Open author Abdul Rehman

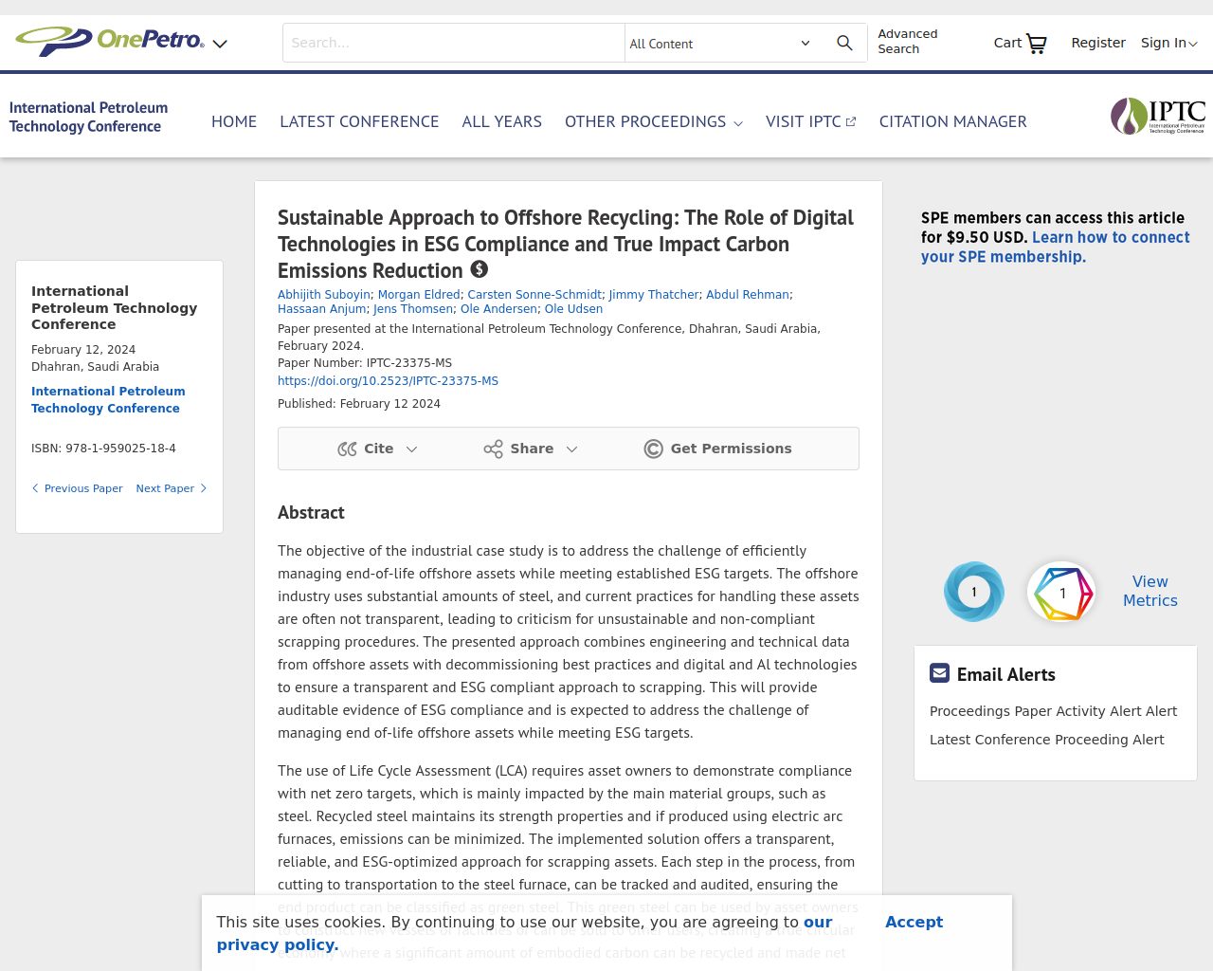coord(748,295)
